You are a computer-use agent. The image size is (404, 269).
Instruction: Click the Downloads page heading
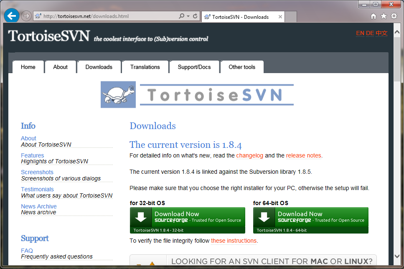coord(152,126)
